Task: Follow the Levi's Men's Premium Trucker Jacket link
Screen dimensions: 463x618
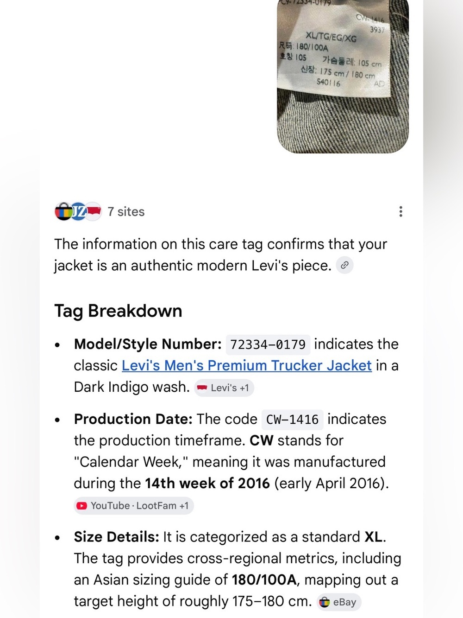Action: tap(247, 365)
